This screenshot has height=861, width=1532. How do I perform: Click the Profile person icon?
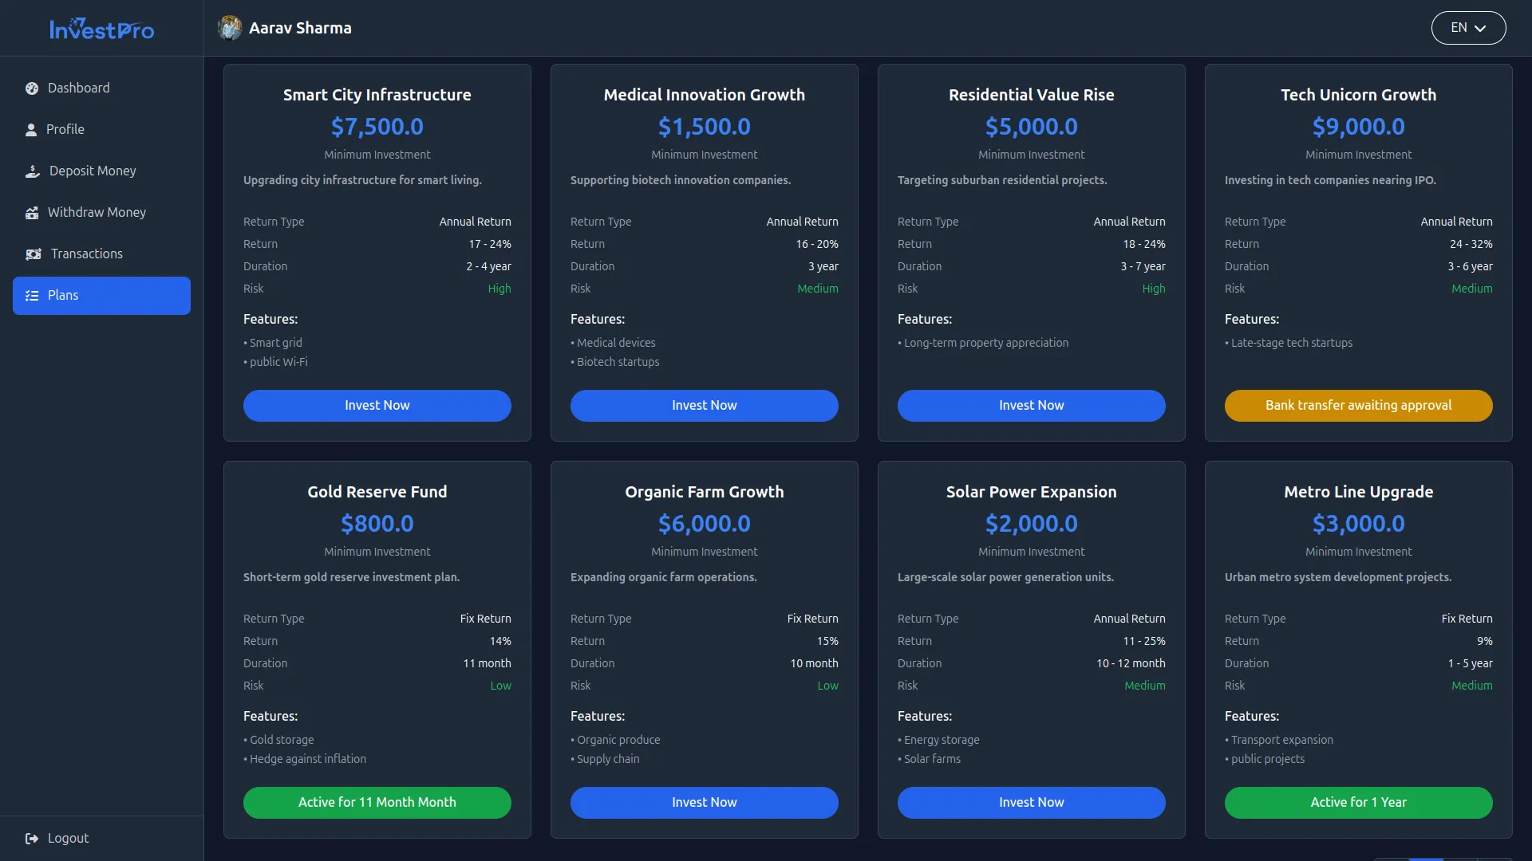pos(32,129)
